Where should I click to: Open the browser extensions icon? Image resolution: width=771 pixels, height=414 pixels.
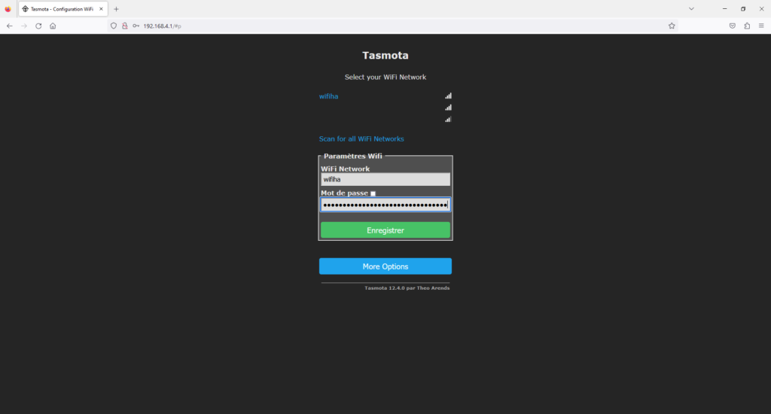pos(747,26)
